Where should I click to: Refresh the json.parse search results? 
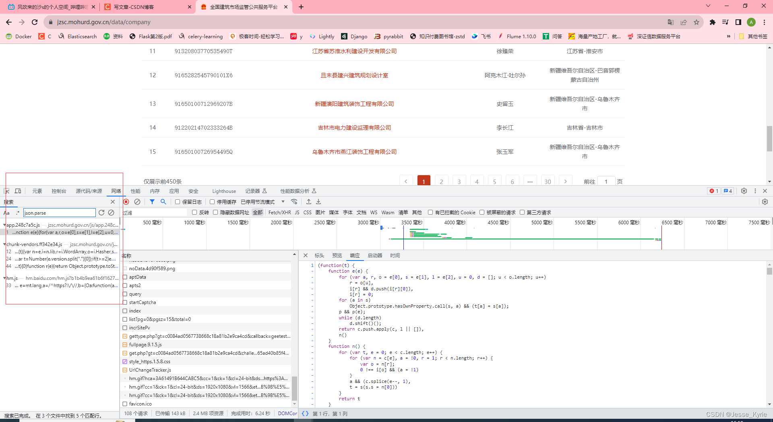[101, 213]
